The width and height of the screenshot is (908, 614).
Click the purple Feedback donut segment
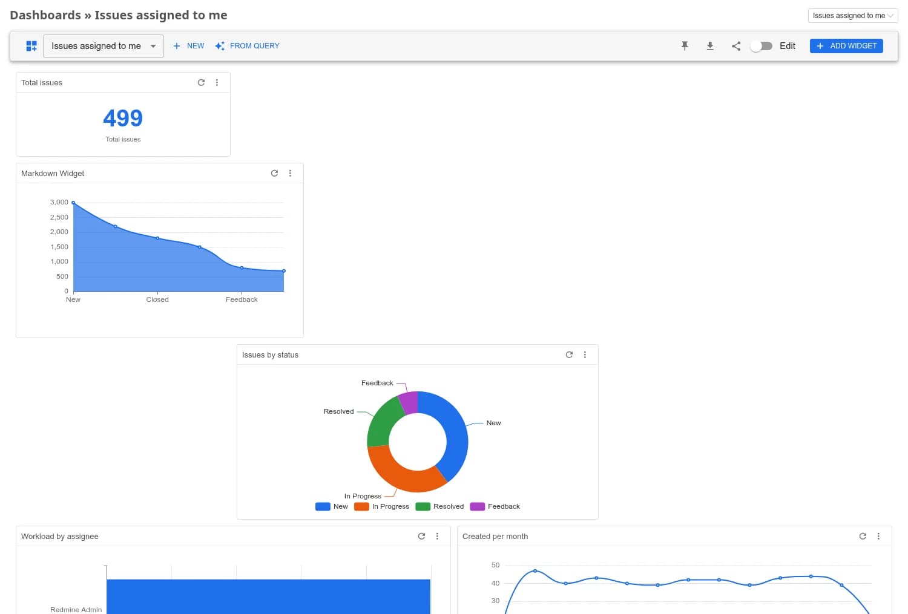coord(410,402)
